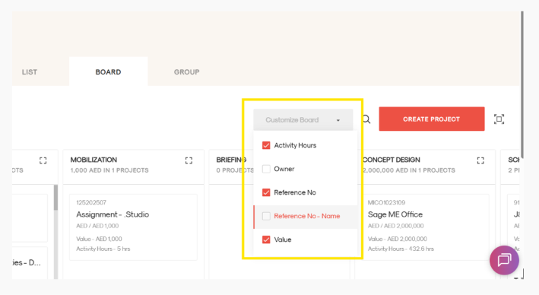Screen dimensions: 539x295
Task: Expand the Concept Design column
Action: [x=480, y=160]
